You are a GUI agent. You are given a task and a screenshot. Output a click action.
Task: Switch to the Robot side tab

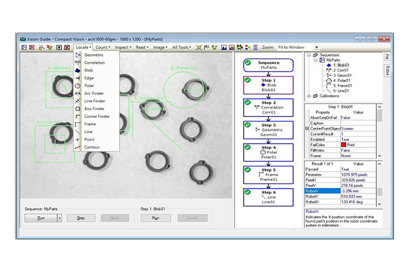coord(387,71)
